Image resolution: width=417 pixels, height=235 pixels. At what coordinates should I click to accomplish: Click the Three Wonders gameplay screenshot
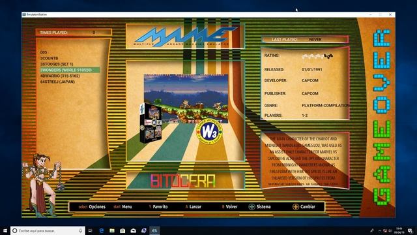click(186, 99)
